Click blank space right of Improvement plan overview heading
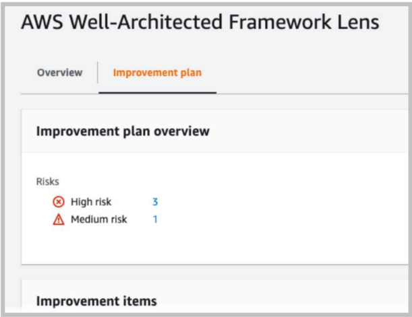Image resolution: width=412 pixels, height=317 pixels. click(x=309, y=131)
